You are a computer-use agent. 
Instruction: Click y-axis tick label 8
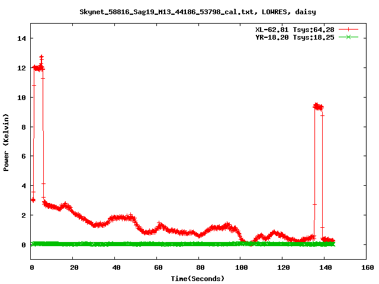pyautogui.click(x=24, y=127)
